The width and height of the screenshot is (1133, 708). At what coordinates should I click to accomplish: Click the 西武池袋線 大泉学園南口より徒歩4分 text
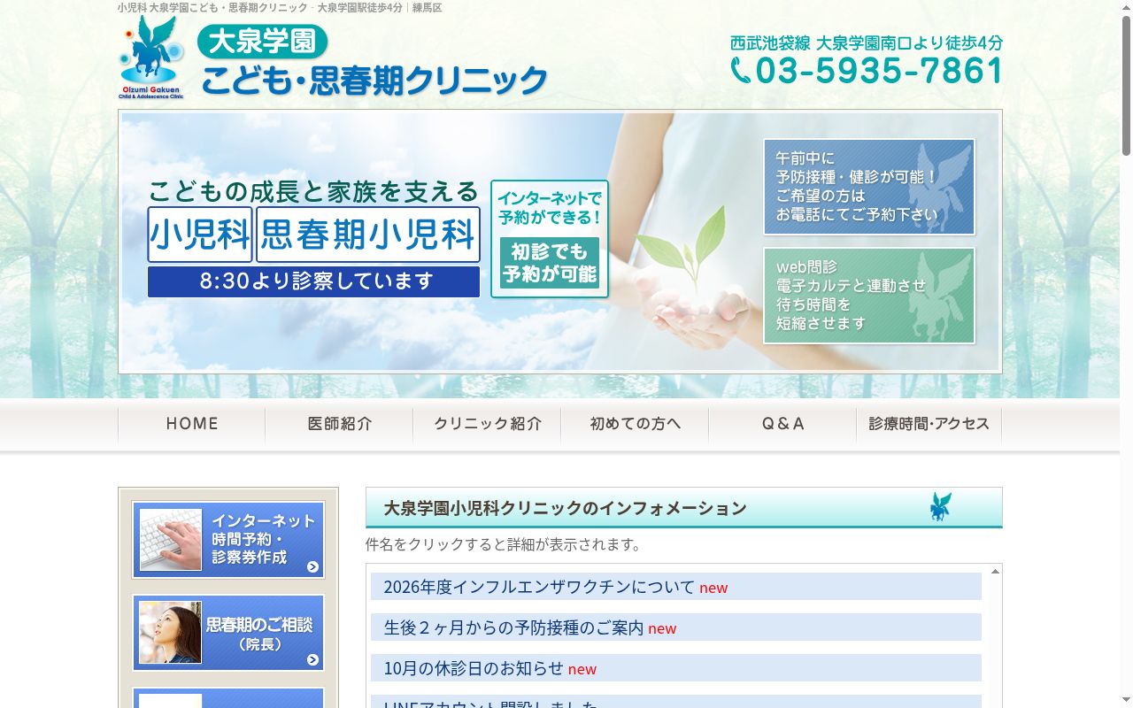click(x=867, y=42)
